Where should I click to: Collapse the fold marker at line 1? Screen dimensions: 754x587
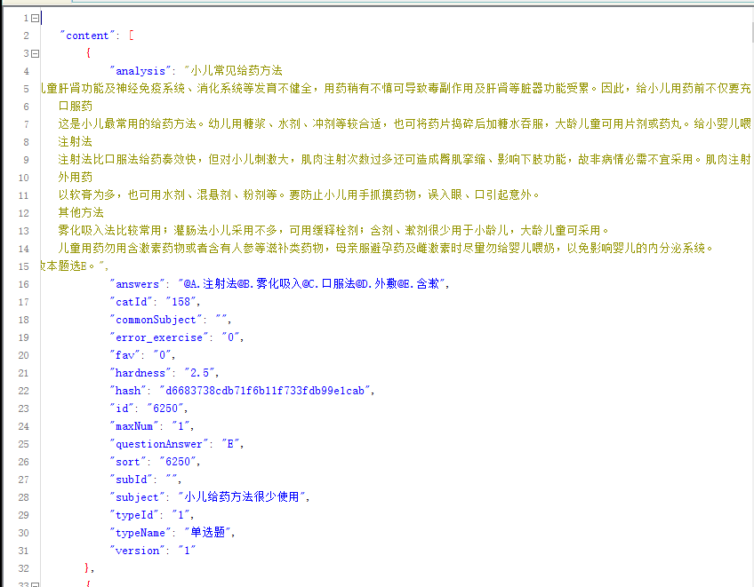point(35,19)
